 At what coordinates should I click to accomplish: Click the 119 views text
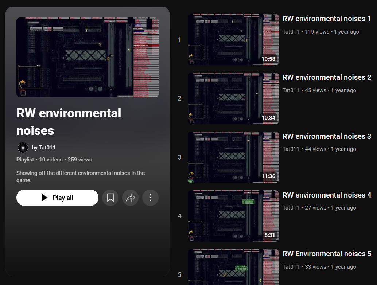(317, 32)
